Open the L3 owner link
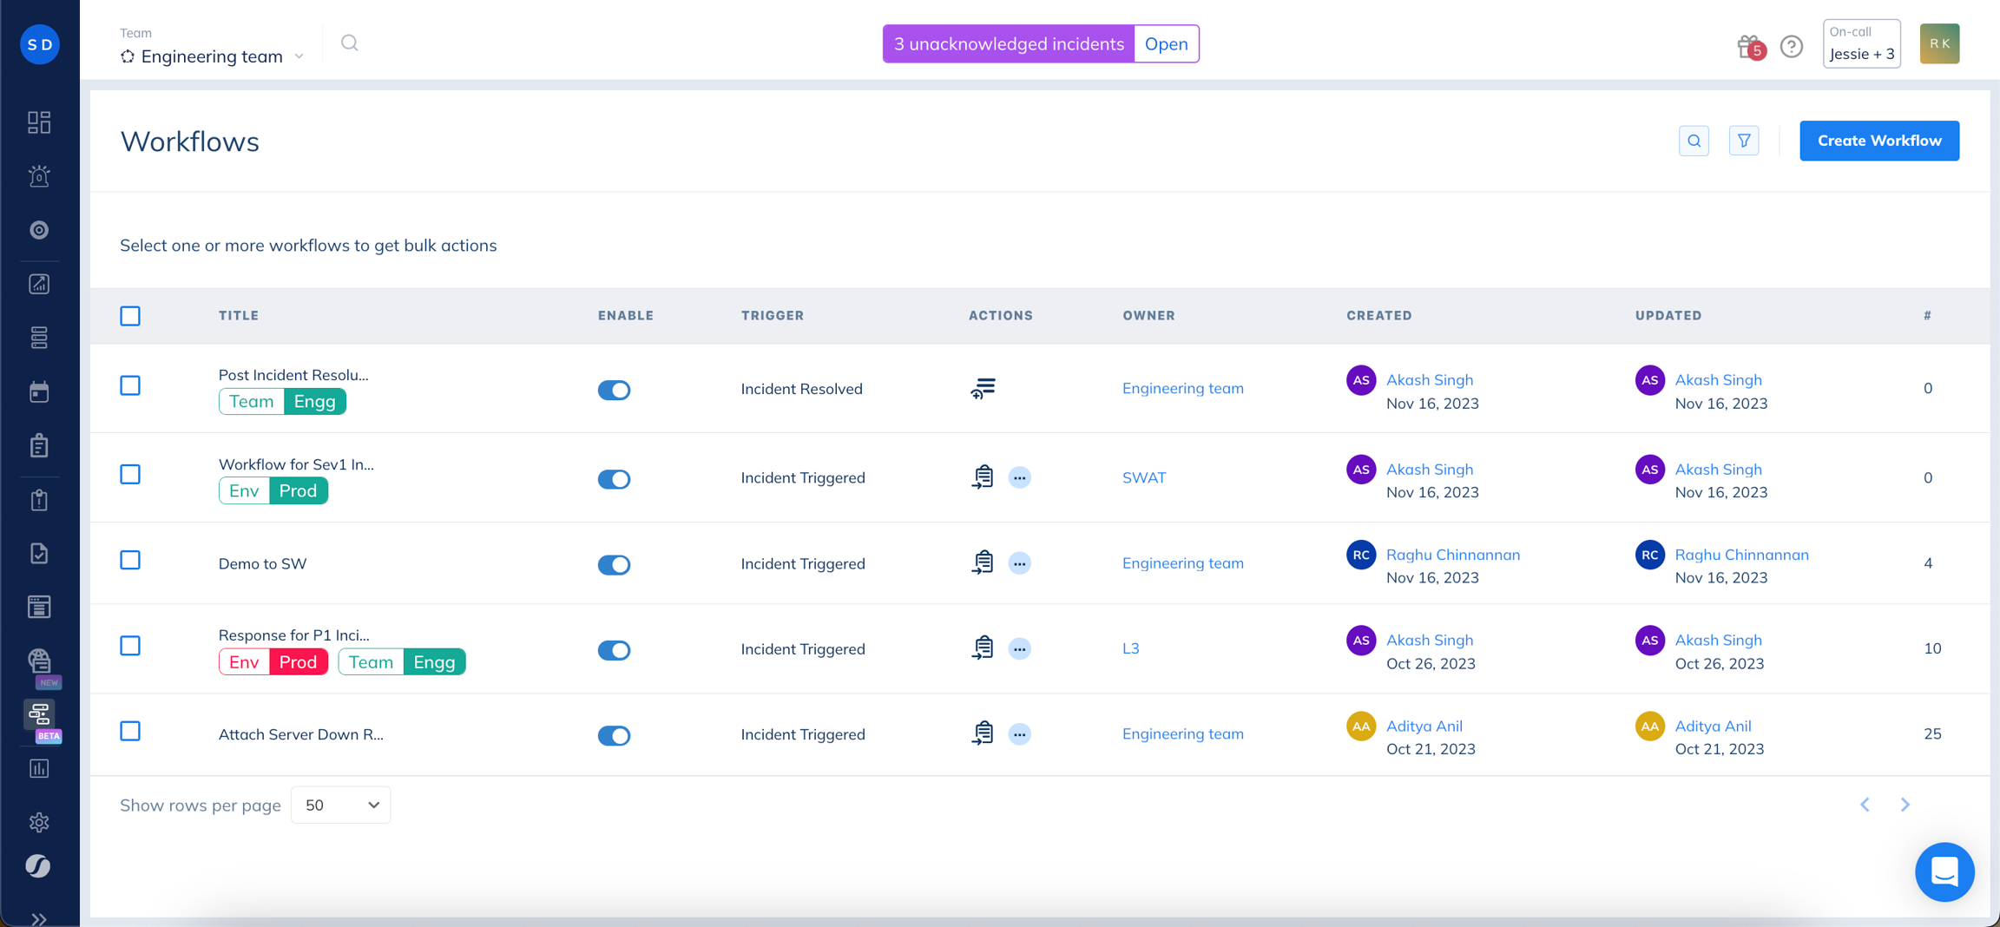Screen dimensions: 2000x927 click(1130, 648)
